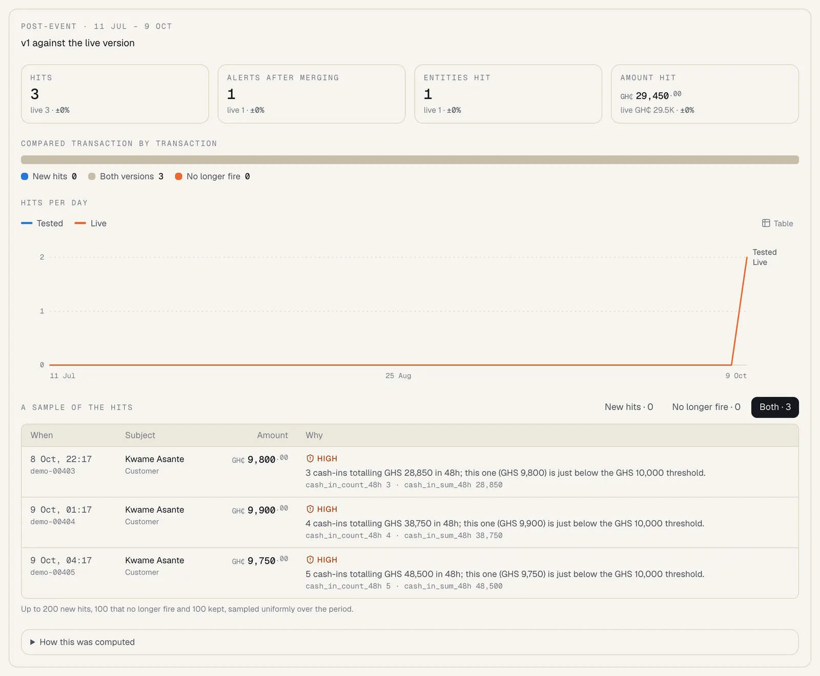
Task: Click the beige Both versions legend dot
Action: point(92,176)
